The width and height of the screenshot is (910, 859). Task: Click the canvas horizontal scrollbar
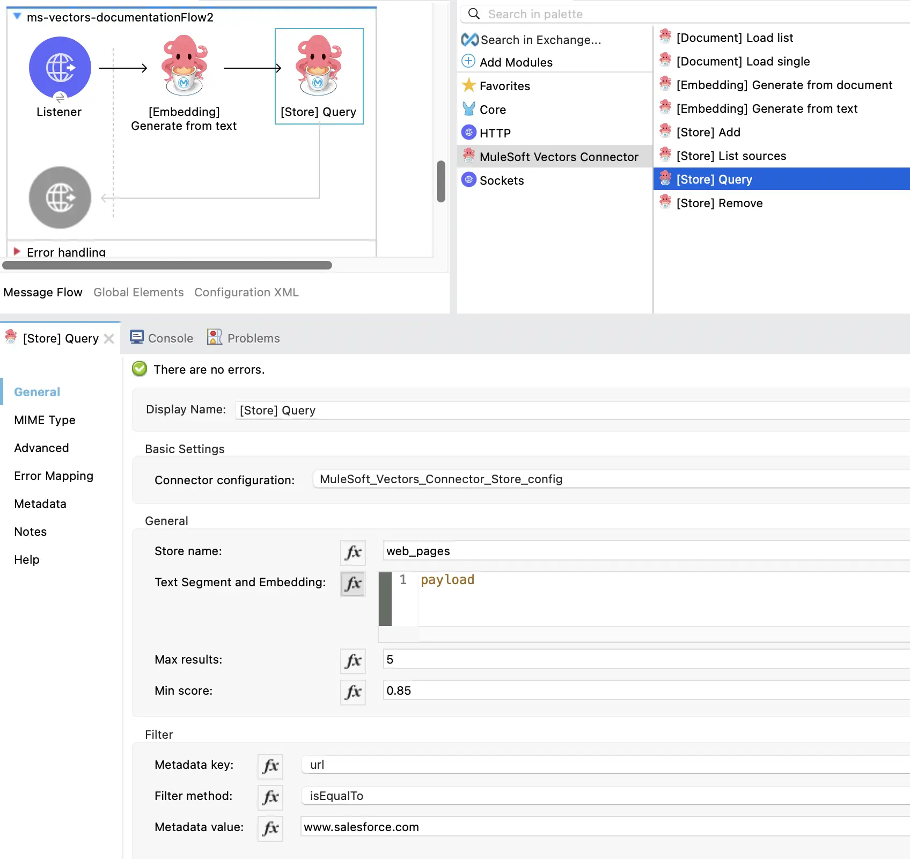click(x=167, y=265)
